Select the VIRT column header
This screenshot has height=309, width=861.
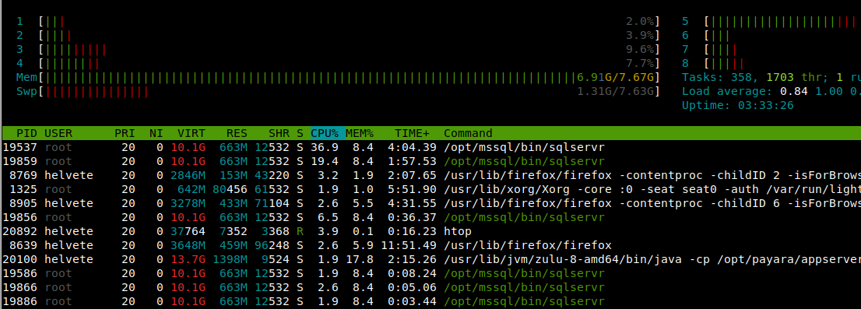point(191,133)
